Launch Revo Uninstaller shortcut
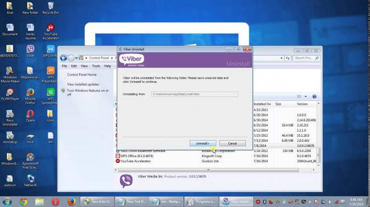Viewport: 370px width, 207px height. click(10, 118)
